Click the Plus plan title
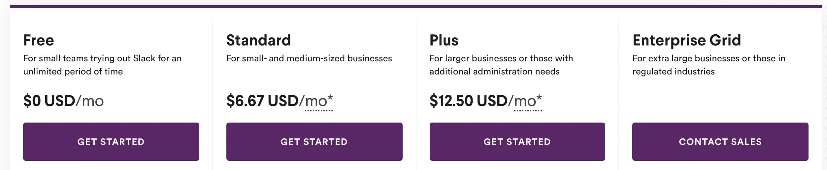The image size is (827, 170). coord(444,40)
